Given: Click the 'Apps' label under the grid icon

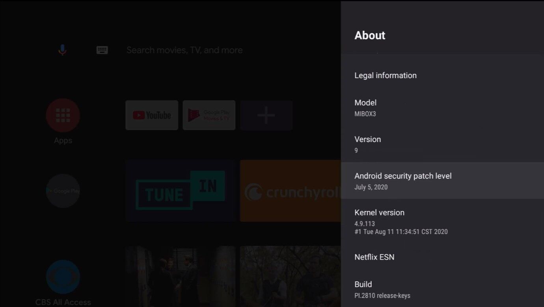Looking at the screenshot, I should pyautogui.click(x=63, y=140).
